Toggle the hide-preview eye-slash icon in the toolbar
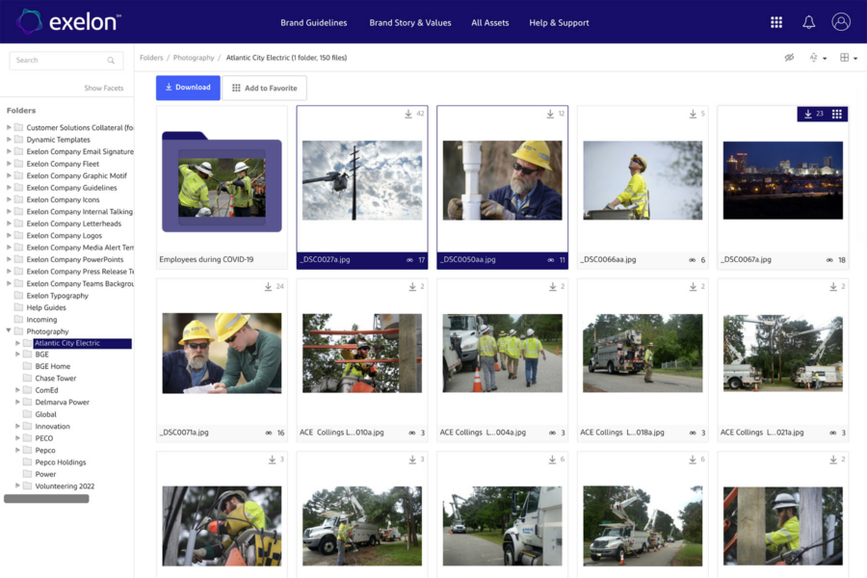 coord(789,57)
